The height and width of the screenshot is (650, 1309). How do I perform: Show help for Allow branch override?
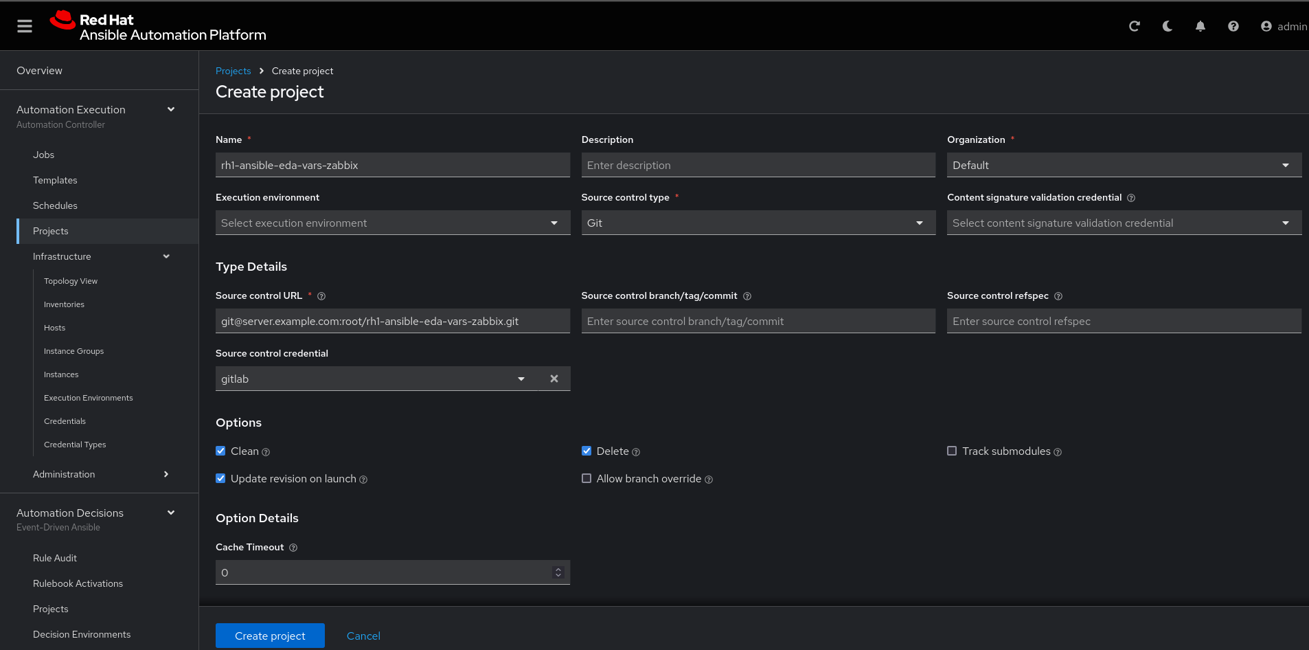[709, 480]
